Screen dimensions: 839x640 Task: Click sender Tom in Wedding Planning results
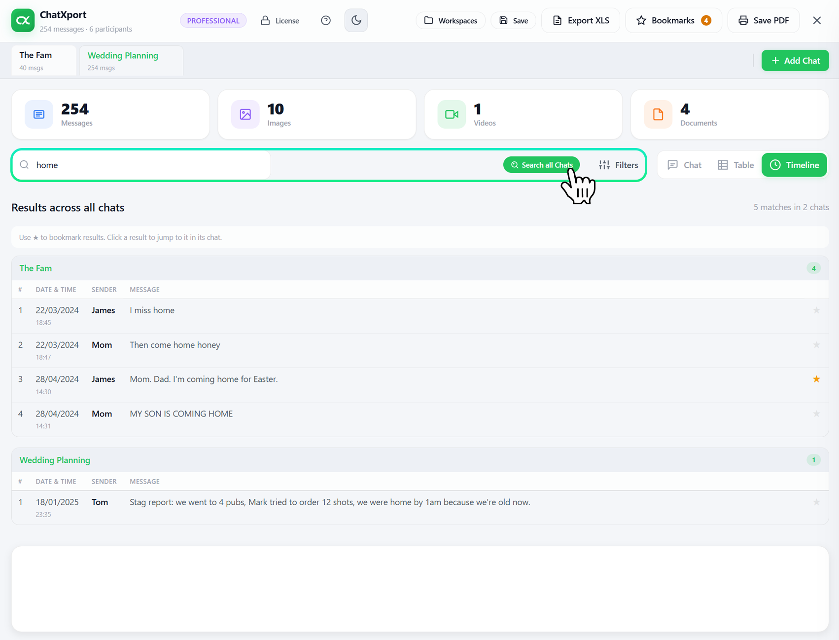pyautogui.click(x=100, y=502)
